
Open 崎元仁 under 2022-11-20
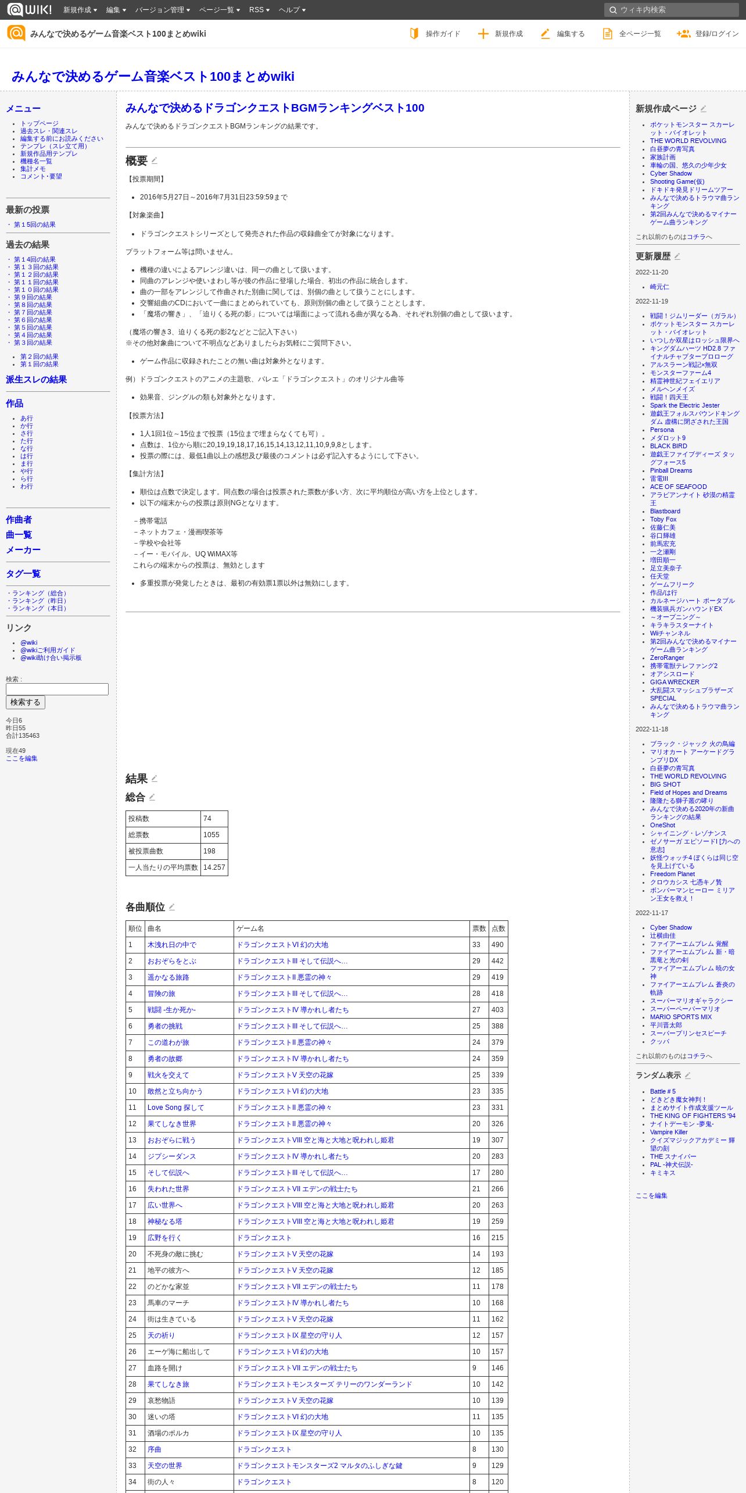[659, 287]
